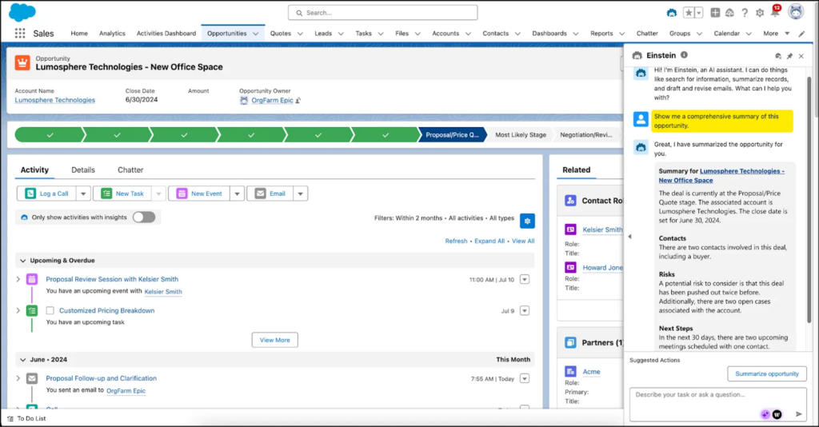This screenshot has height=427, width=819.
Task: Click the New Task button
Action: point(122,194)
